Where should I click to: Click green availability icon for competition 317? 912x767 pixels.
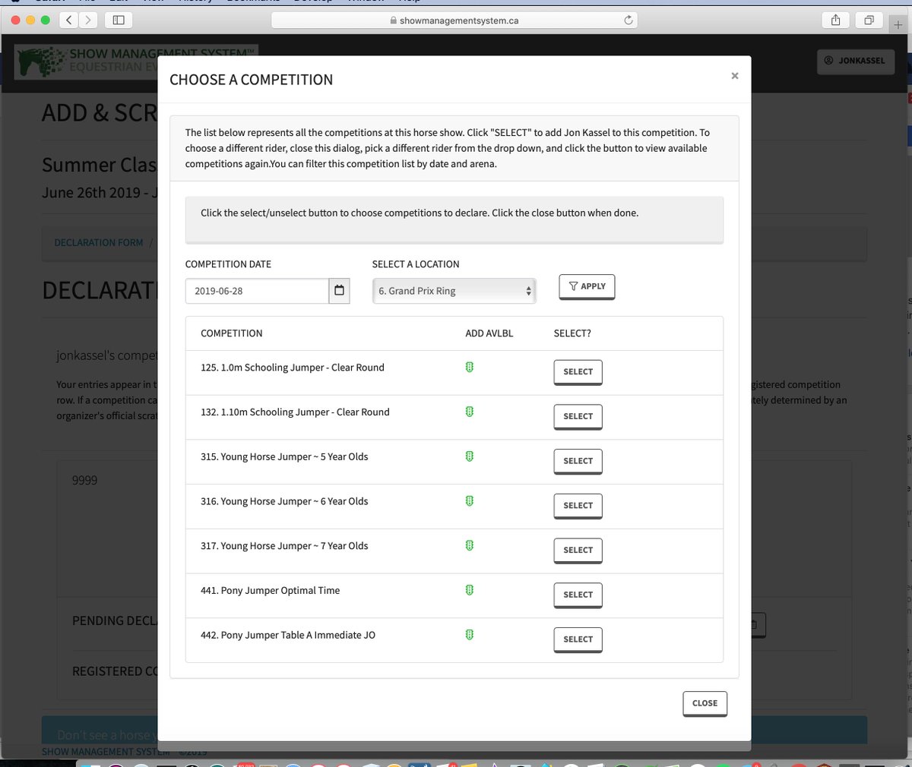[x=470, y=545]
